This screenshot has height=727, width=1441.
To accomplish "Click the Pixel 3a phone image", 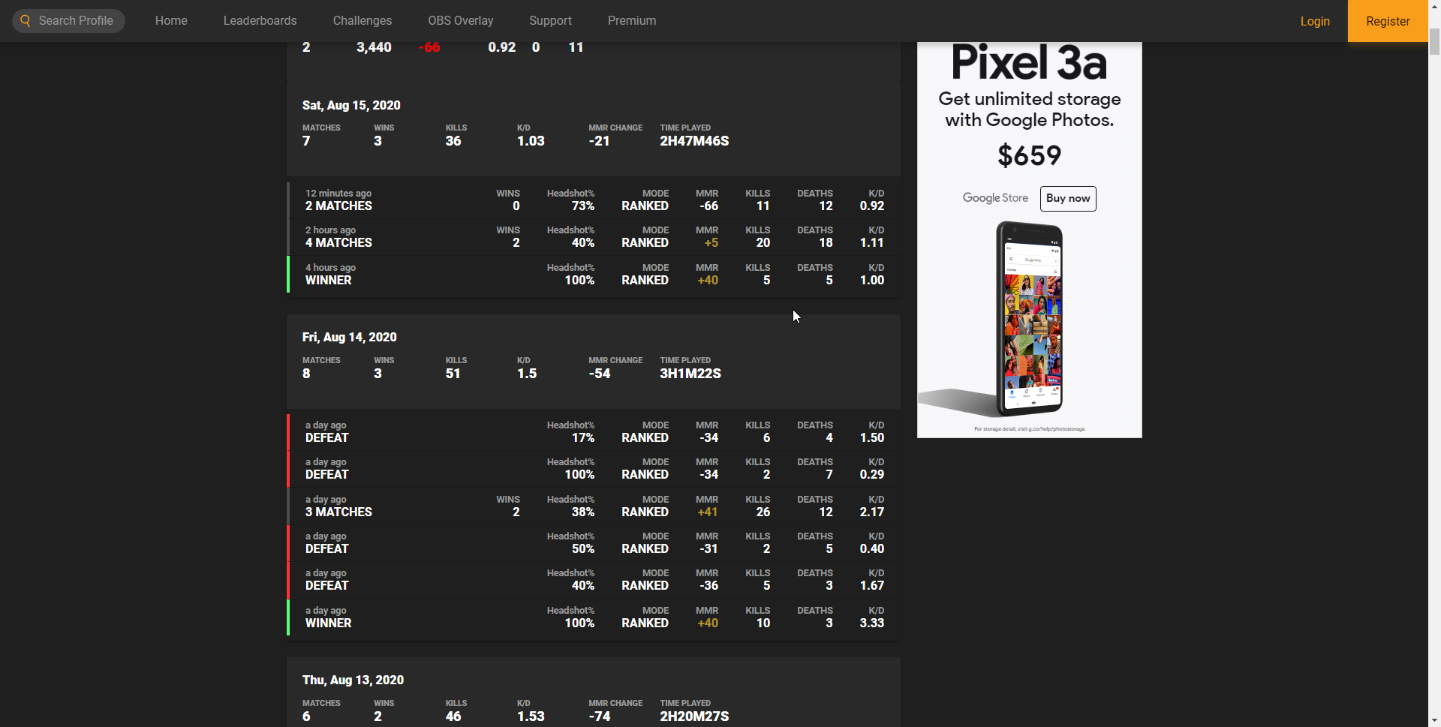I will [1029, 319].
